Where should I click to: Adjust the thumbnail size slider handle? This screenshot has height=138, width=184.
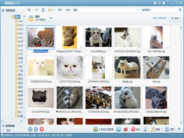coord(157,18)
